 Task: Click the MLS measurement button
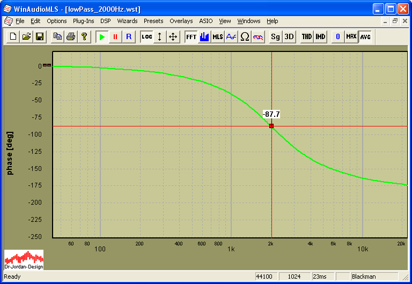(x=218, y=36)
